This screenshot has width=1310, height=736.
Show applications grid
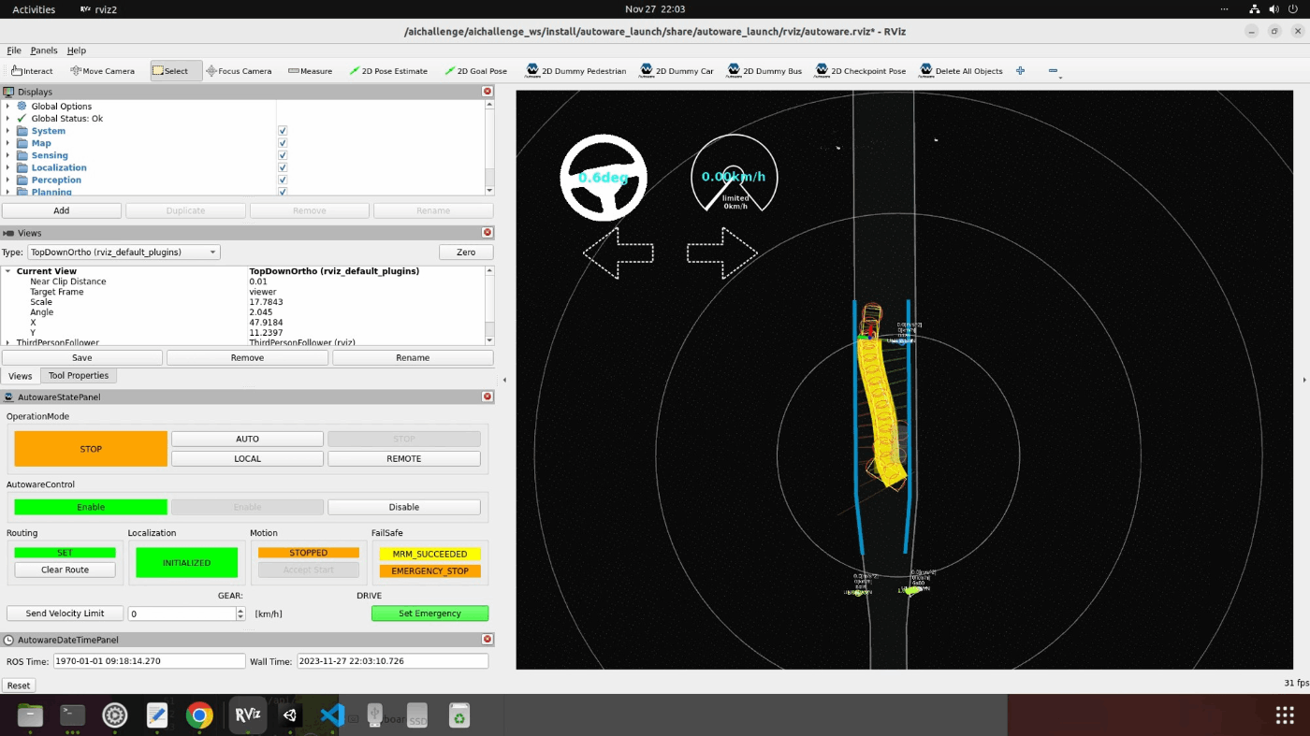1284,715
